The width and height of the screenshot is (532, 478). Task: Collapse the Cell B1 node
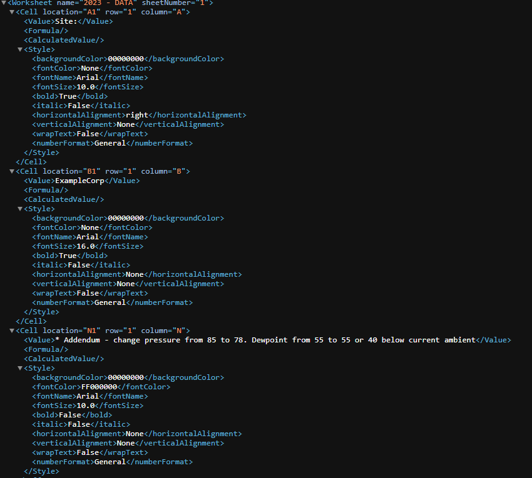point(12,171)
